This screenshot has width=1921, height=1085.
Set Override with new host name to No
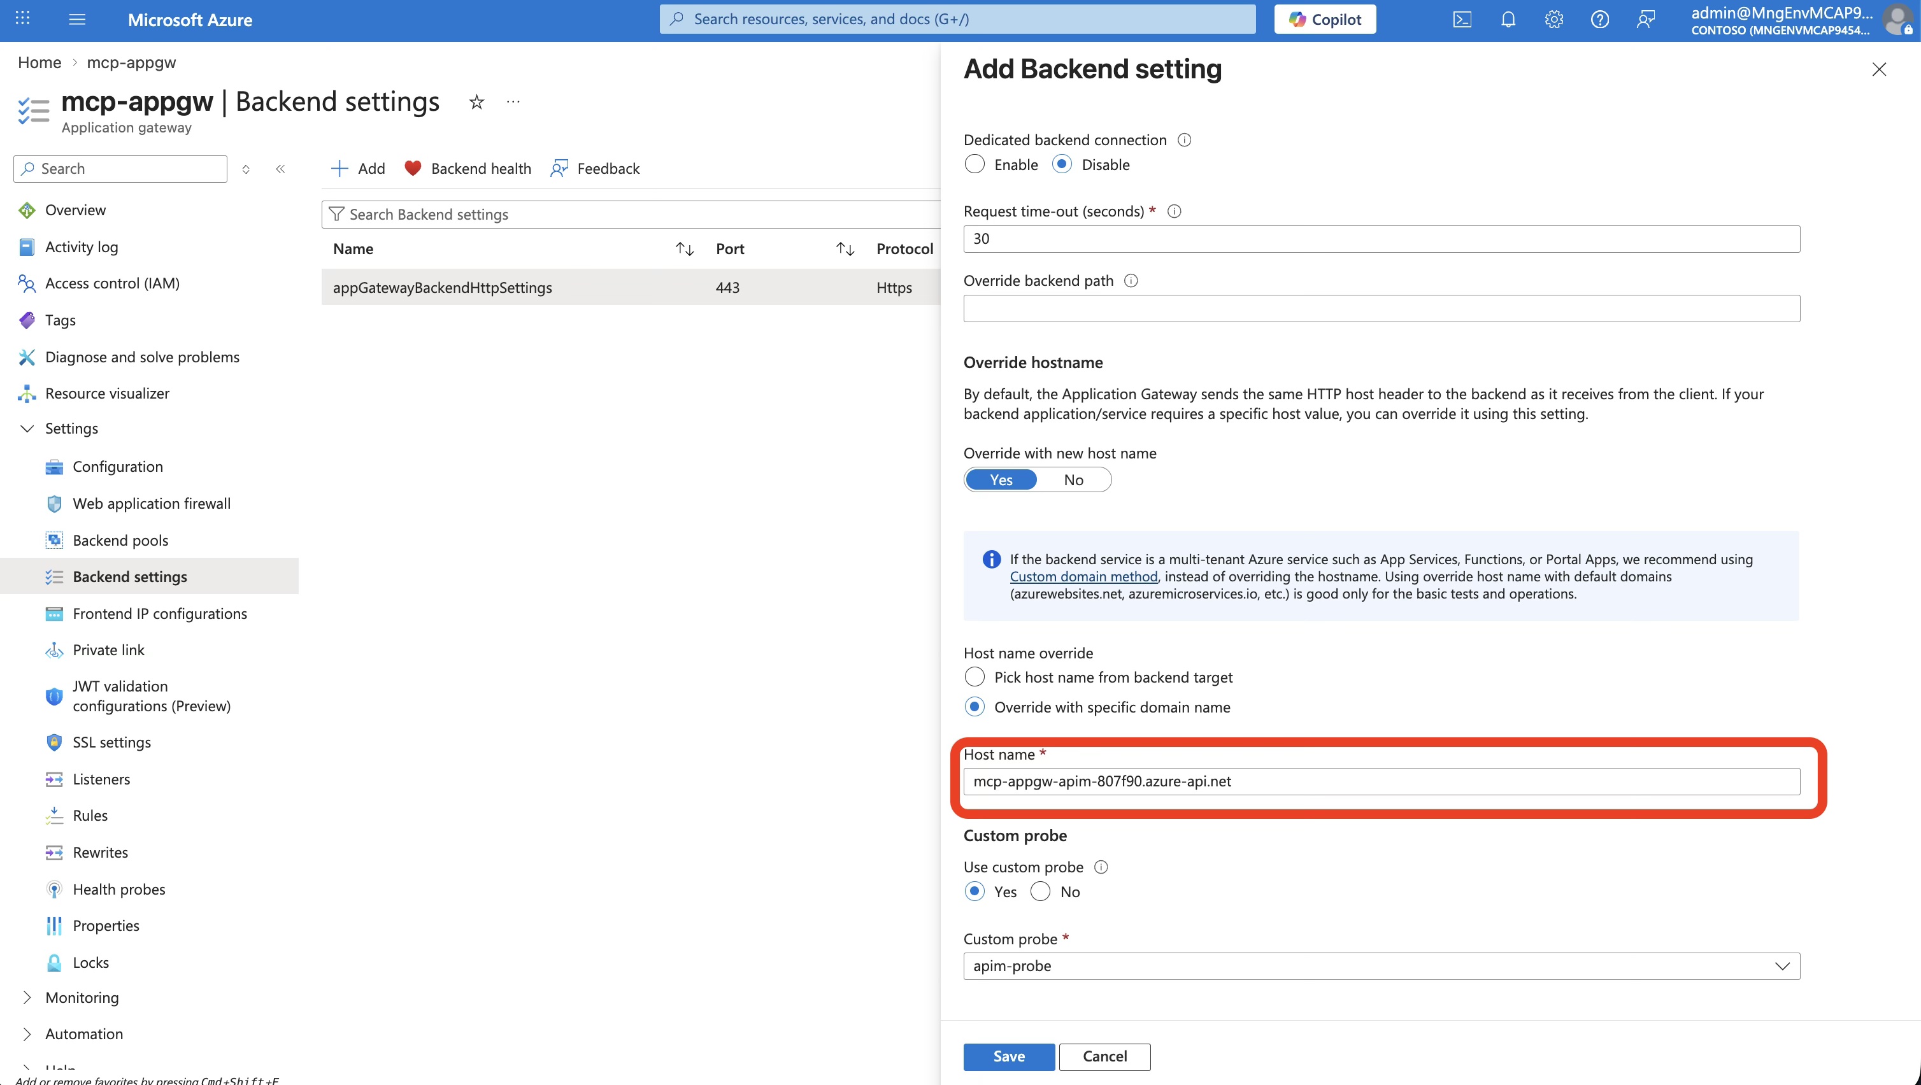point(1073,479)
